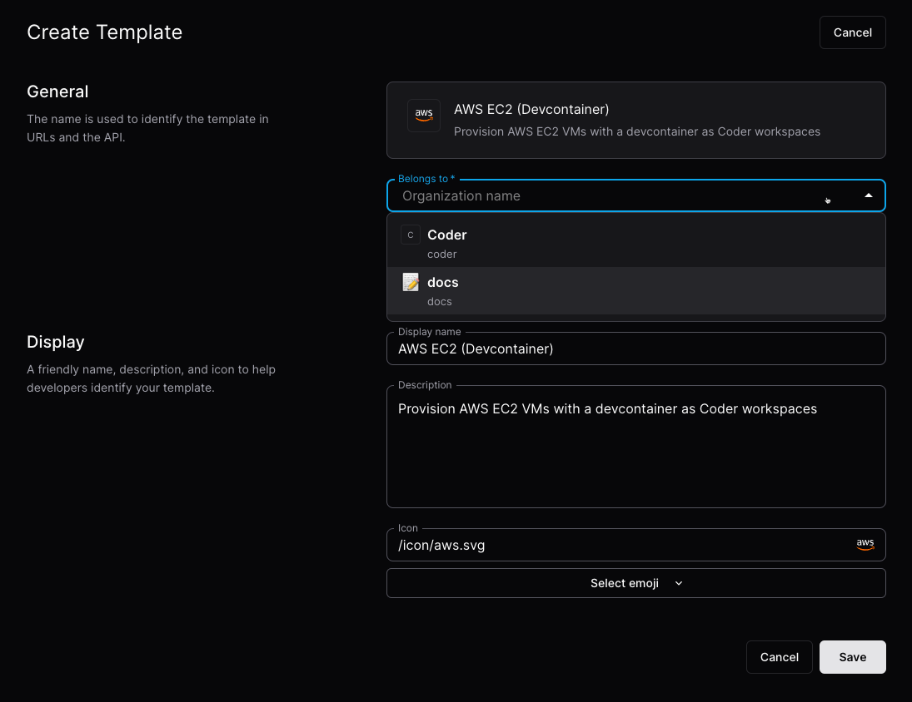Cancel template creation from the top bar
The height and width of the screenshot is (702, 912).
852,32
